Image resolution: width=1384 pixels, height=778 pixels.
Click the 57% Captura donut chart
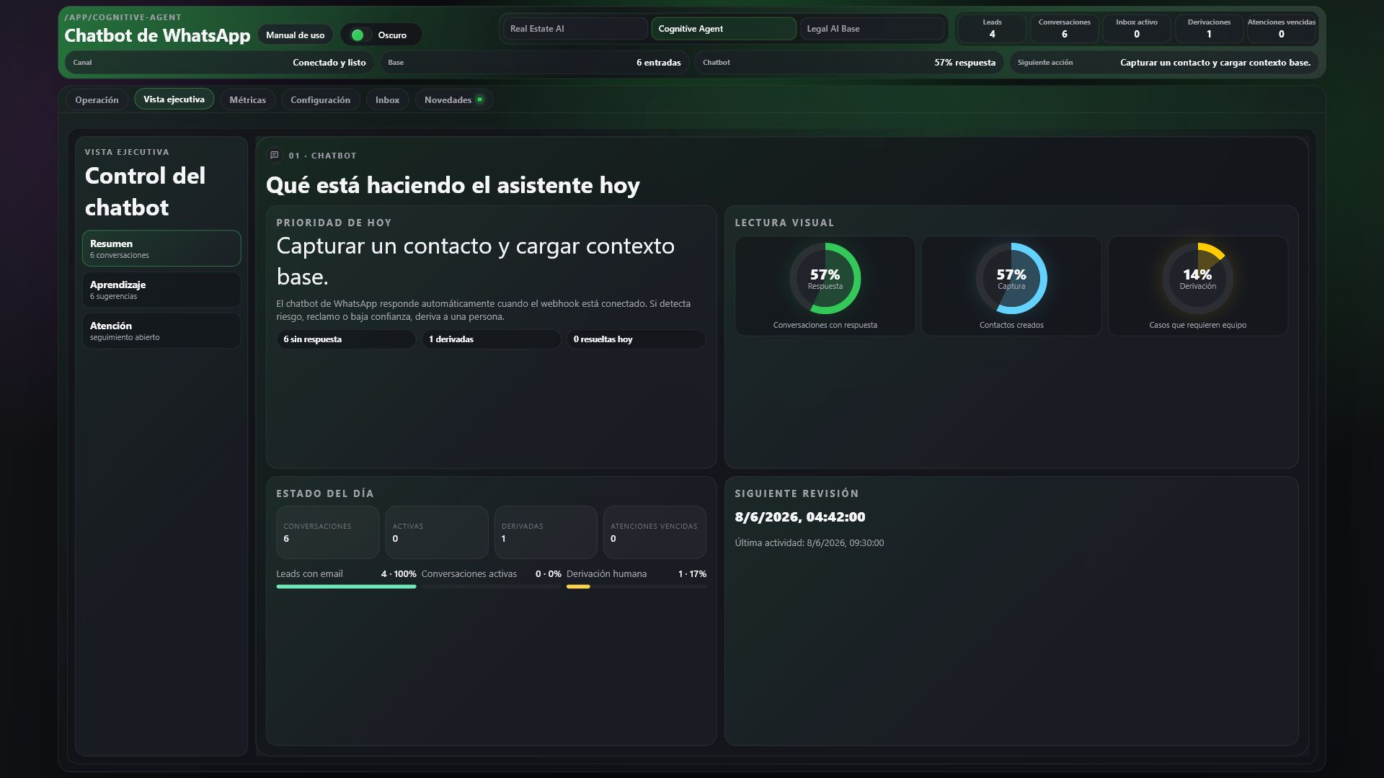click(1011, 278)
